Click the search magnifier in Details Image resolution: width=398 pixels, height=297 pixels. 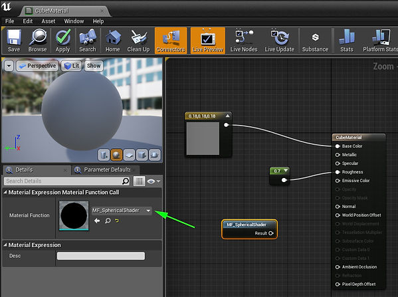pyautogui.click(x=126, y=181)
